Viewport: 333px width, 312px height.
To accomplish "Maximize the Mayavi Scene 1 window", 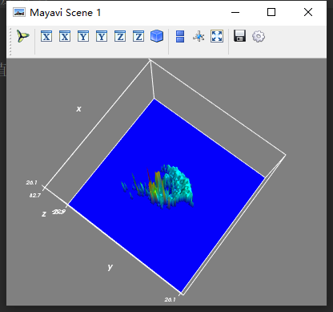I will (x=271, y=12).
